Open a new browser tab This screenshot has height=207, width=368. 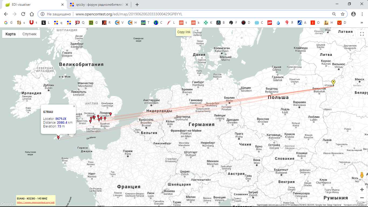click(137, 5)
